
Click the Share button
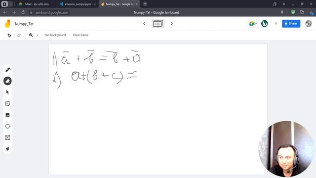(x=291, y=24)
